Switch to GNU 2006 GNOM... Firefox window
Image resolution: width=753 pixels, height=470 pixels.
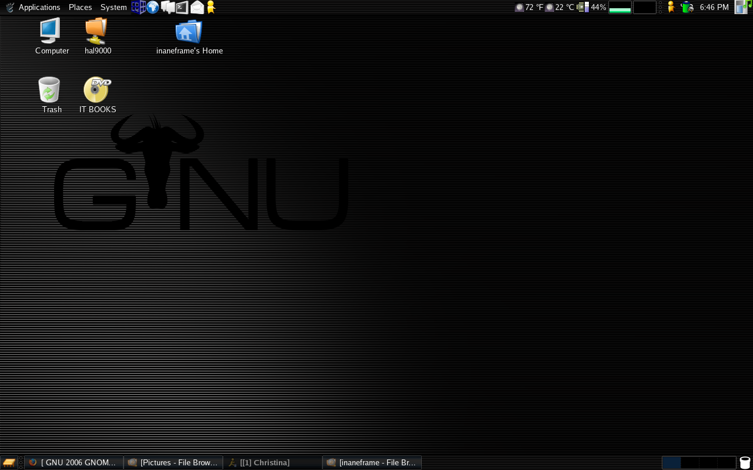(74, 462)
